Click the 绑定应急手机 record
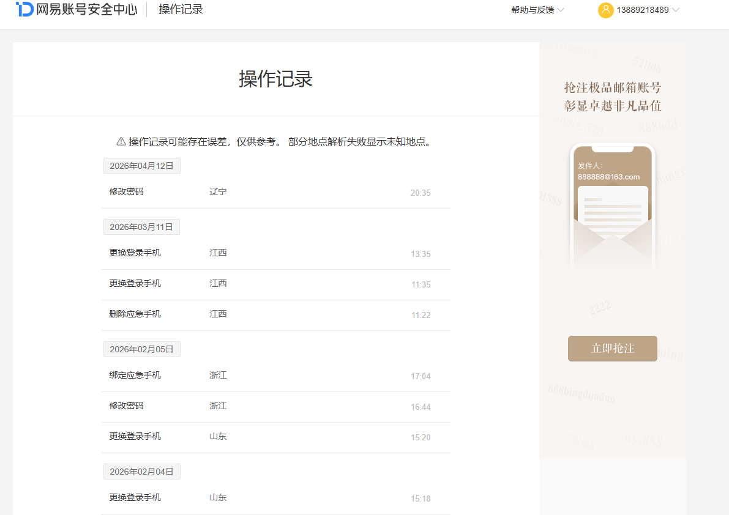 coord(135,375)
